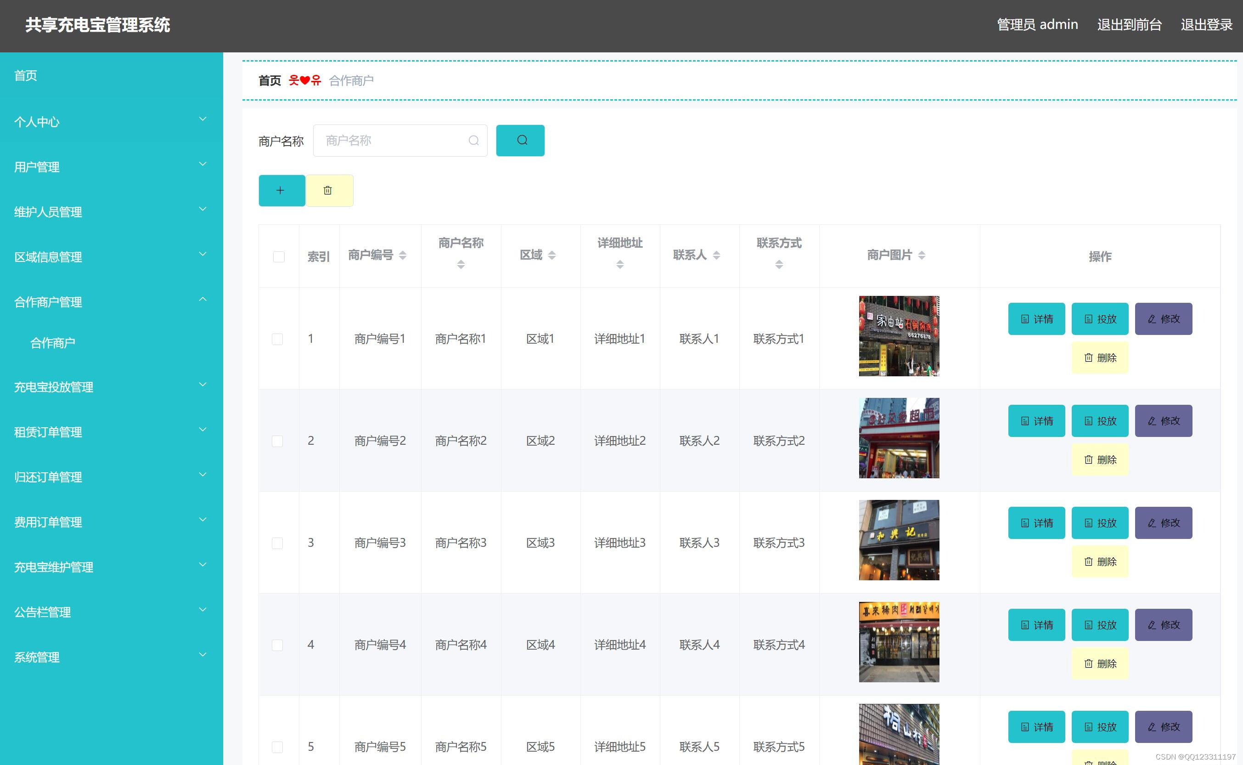The image size is (1243, 765).
Task: Toggle checkbox for merchant row 3
Action: pos(277,543)
